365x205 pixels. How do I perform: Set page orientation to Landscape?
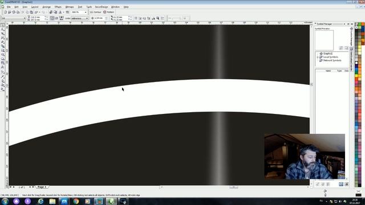tap(56, 18)
